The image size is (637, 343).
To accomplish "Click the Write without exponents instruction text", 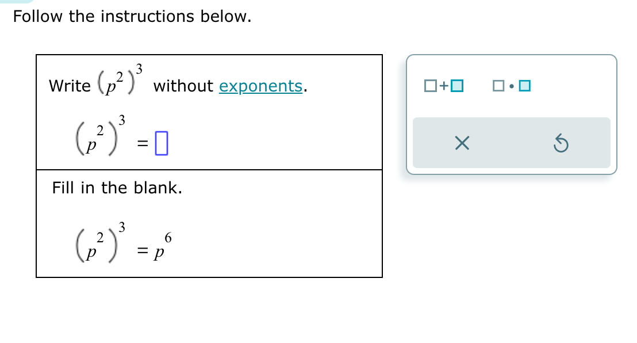I will pos(69,85).
